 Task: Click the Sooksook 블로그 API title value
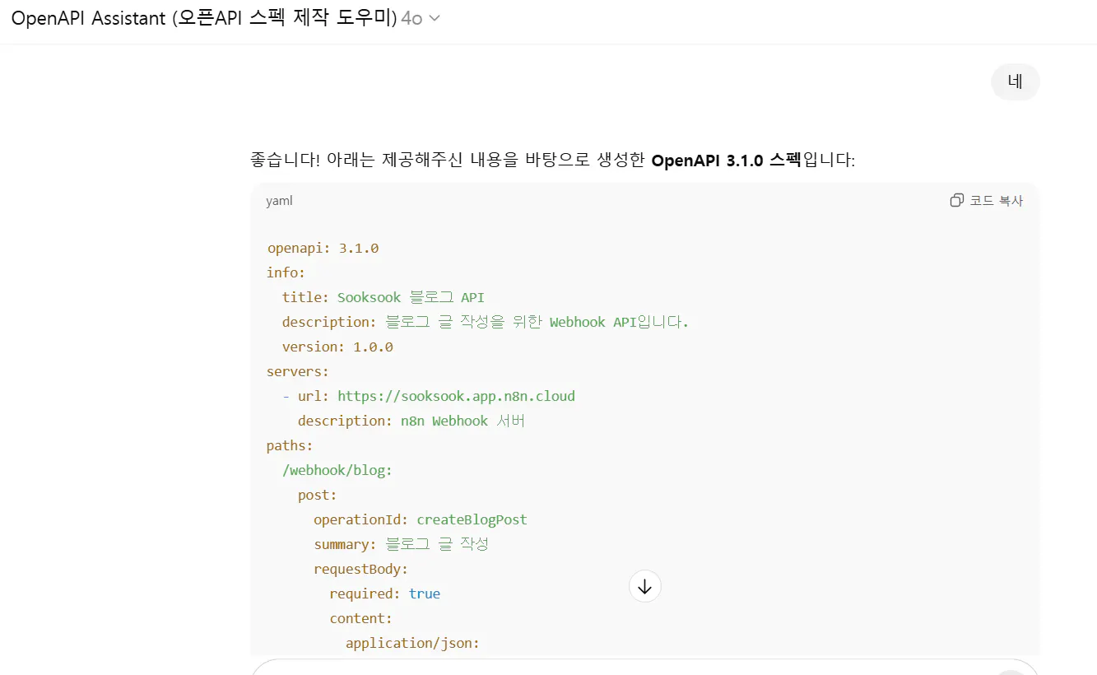[411, 297]
